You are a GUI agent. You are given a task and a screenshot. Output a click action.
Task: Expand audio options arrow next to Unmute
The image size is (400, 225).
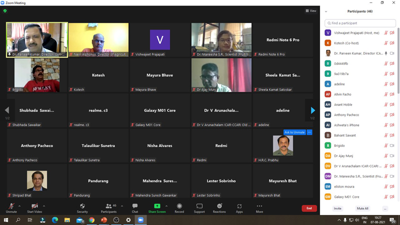[19, 206]
